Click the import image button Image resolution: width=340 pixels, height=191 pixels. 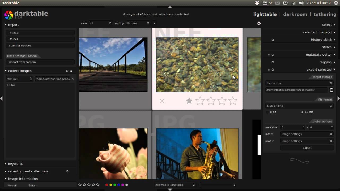[40, 33]
